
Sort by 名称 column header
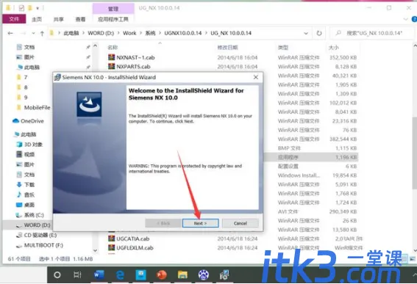click(113, 48)
